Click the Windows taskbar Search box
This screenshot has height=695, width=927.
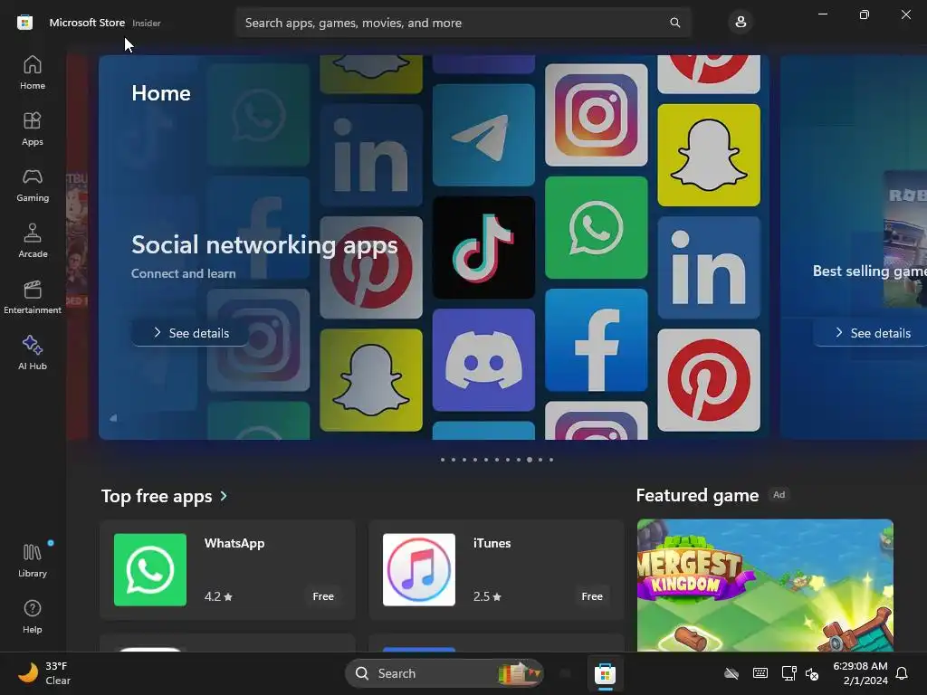coord(444,673)
